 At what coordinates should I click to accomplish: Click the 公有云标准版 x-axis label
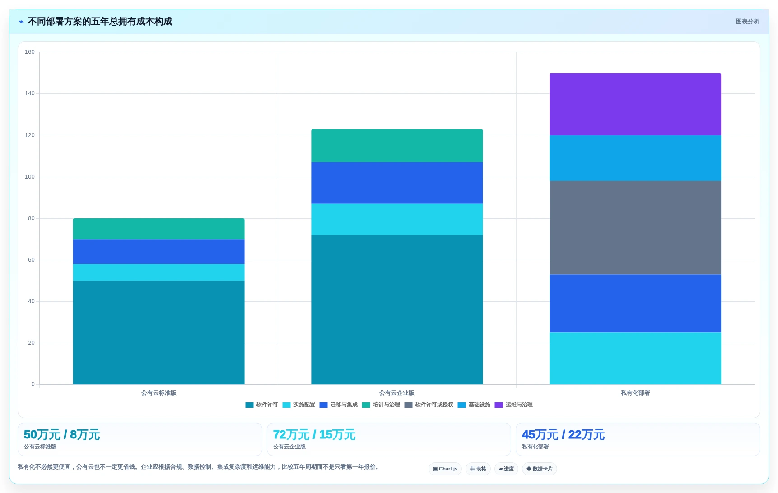pyautogui.click(x=158, y=393)
